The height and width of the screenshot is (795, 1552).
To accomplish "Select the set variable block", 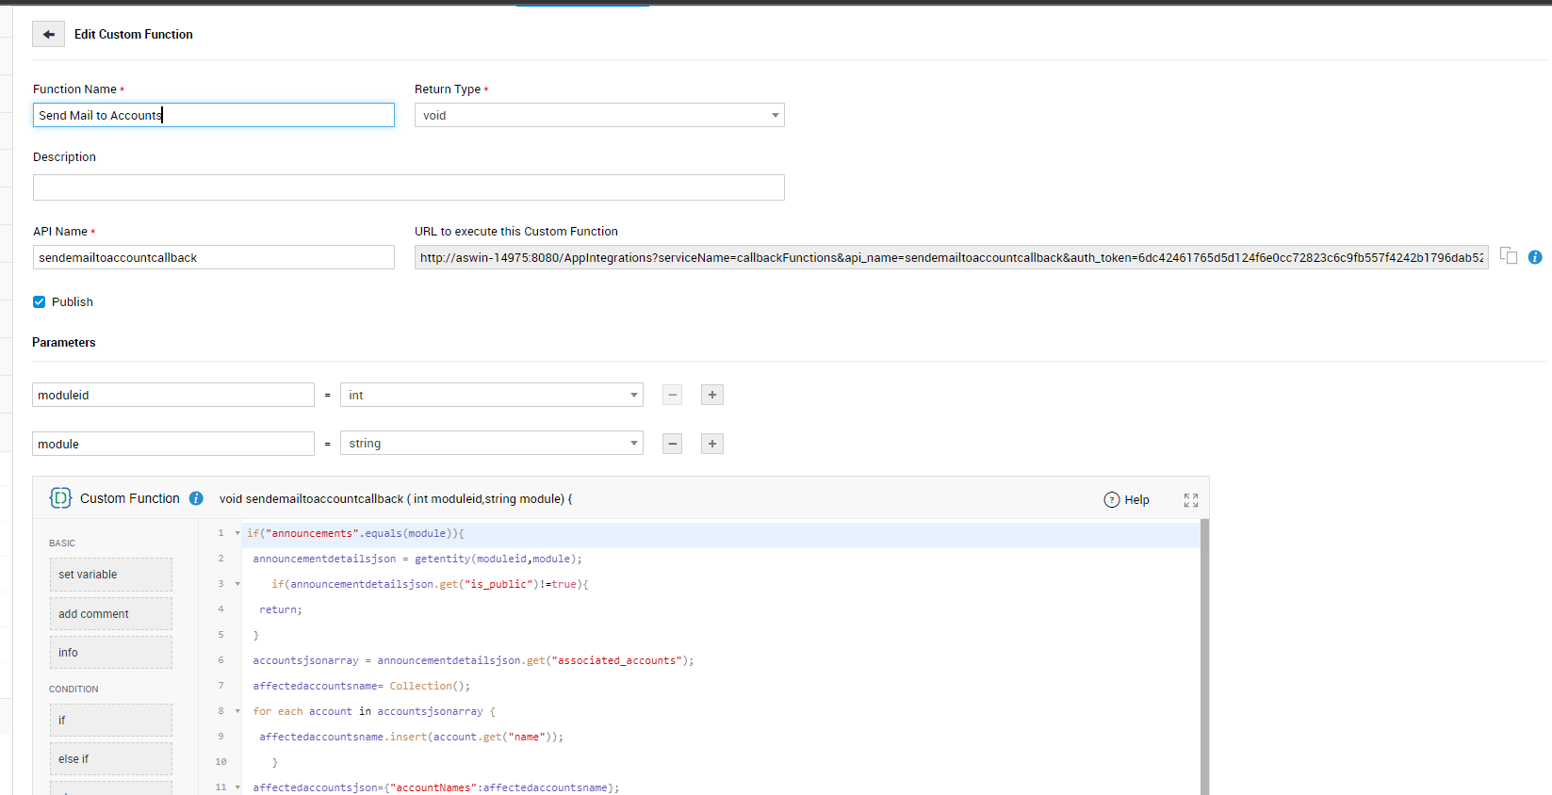I will point(110,575).
